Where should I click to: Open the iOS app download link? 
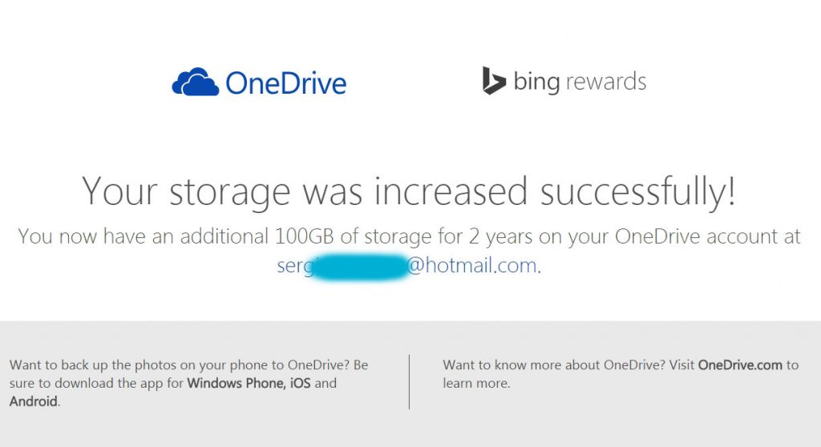click(x=300, y=383)
